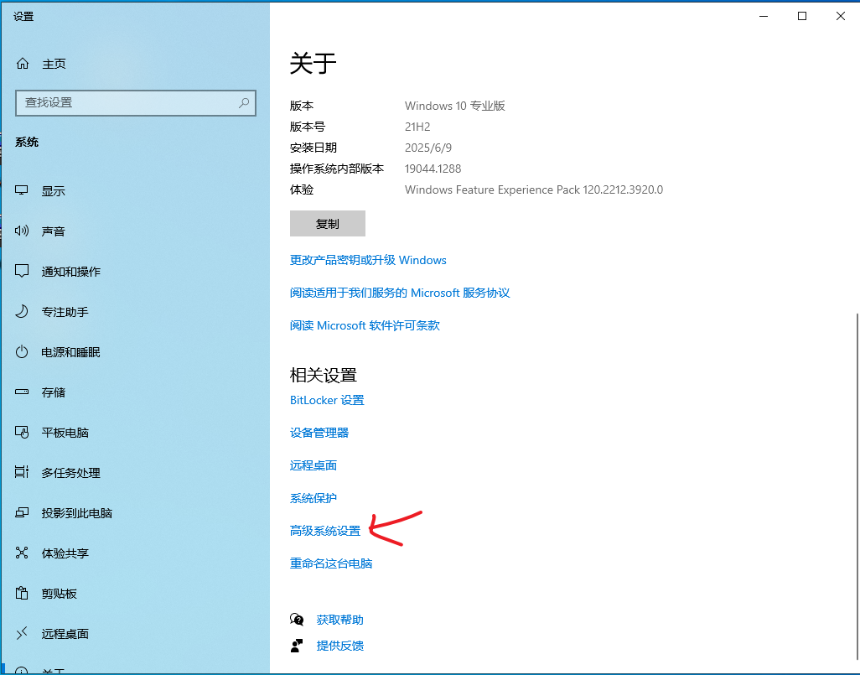Image resolution: width=860 pixels, height=675 pixels.
Task: Click the 19044.1288 build number
Action: click(x=433, y=169)
